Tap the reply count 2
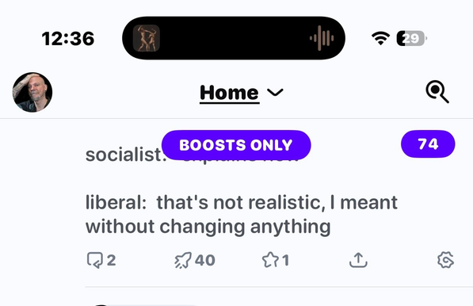 tap(111, 260)
